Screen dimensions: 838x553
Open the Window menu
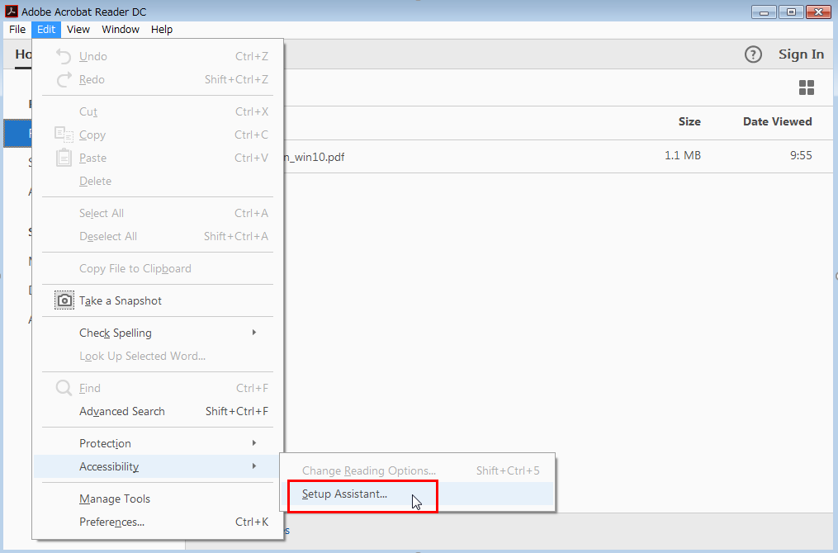pyautogui.click(x=121, y=30)
